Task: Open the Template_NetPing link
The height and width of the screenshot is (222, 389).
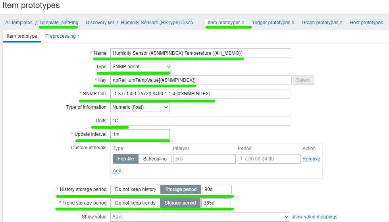Action: click(x=59, y=23)
